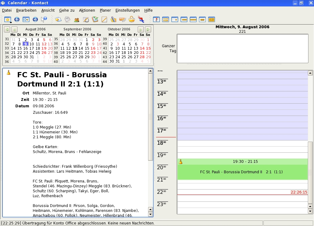Select 9 August 2006 highlighted day
This screenshot has width=314, height=226.
pos(25,44)
